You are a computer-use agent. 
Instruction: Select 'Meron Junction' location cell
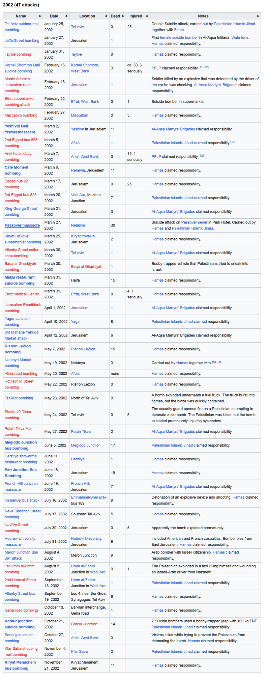pos(89,556)
